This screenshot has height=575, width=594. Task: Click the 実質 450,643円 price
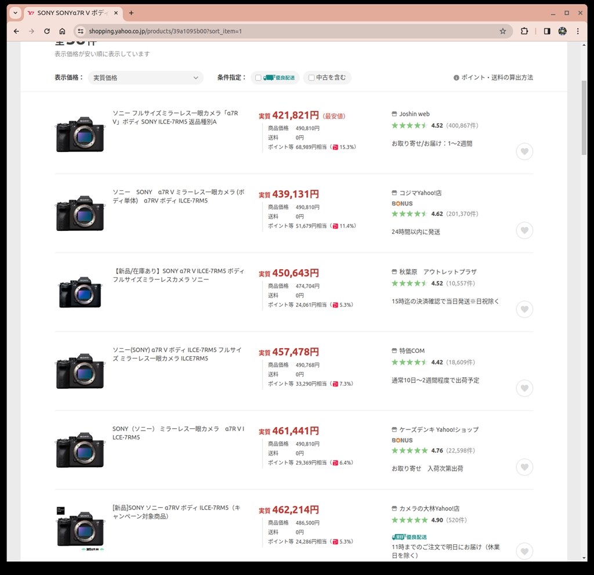click(289, 273)
